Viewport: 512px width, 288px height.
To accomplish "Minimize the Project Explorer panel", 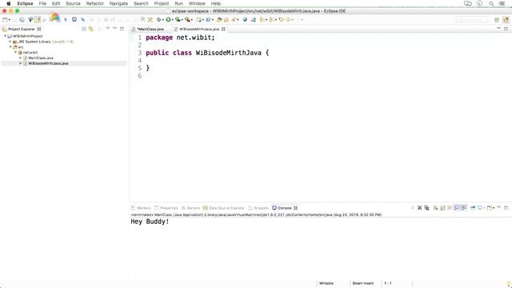I will tap(114, 29).
